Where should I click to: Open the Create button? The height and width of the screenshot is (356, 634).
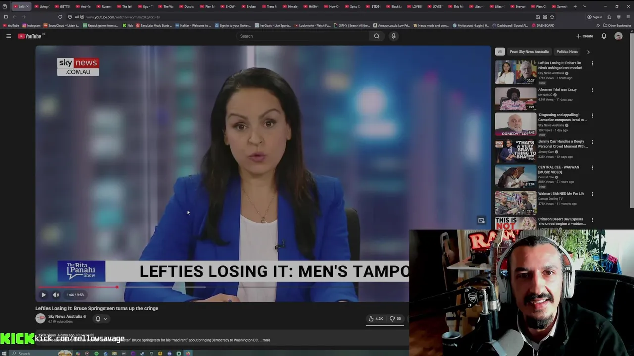(x=584, y=36)
